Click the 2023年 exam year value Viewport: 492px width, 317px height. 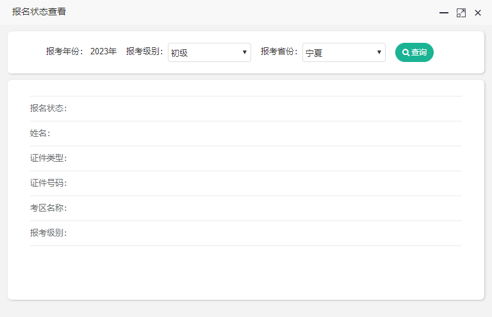103,52
